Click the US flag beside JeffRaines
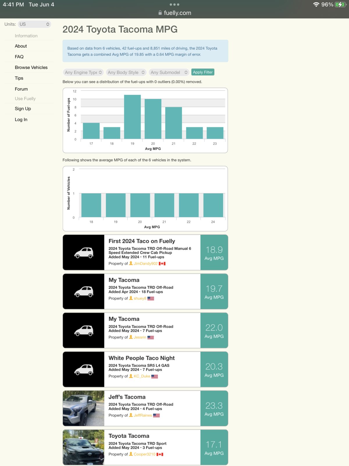349x466 pixels. click(156, 416)
